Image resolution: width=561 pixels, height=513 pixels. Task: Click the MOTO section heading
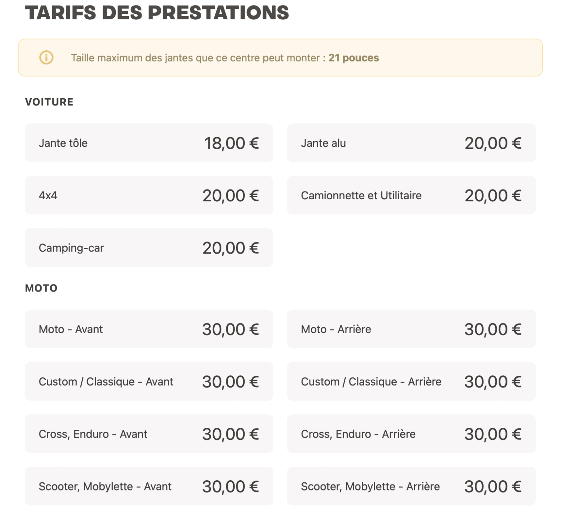tap(41, 288)
